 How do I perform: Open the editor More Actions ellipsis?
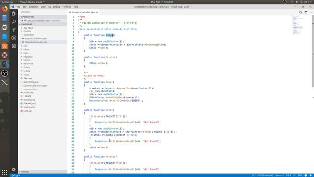pos(311,12)
